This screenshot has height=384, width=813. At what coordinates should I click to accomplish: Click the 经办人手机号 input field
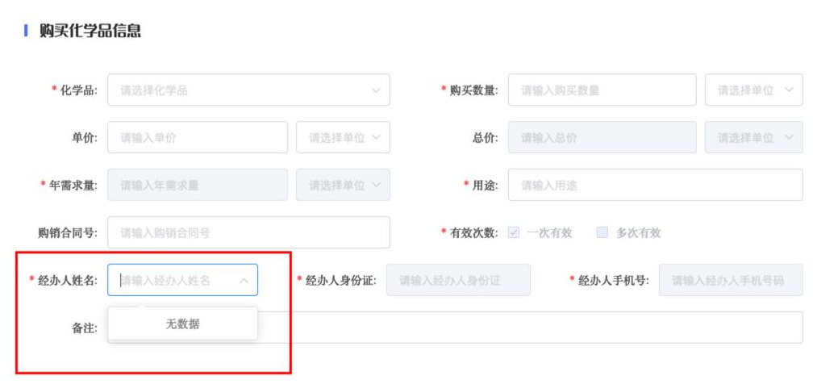pos(731,281)
